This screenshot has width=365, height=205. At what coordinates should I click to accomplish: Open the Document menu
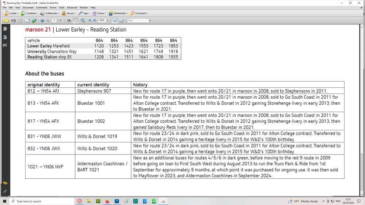tap(28, 7)
